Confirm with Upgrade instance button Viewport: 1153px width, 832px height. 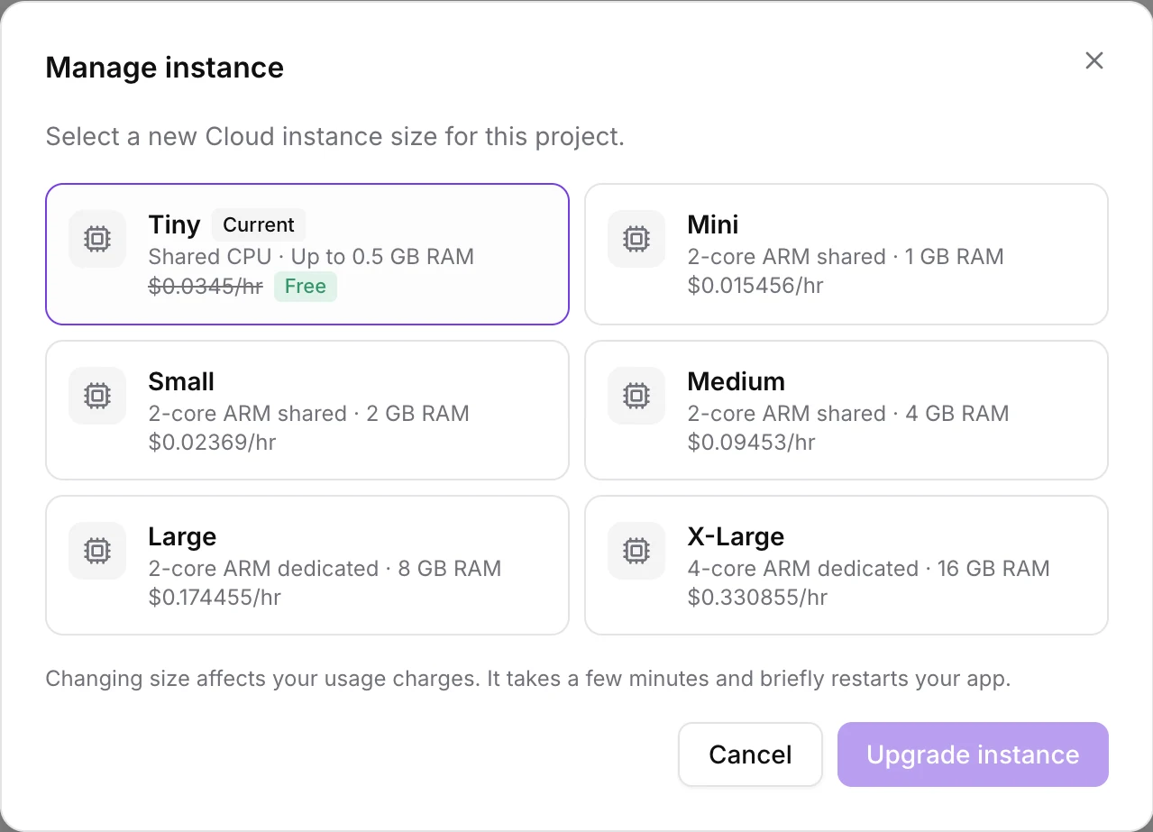point(973,754)
